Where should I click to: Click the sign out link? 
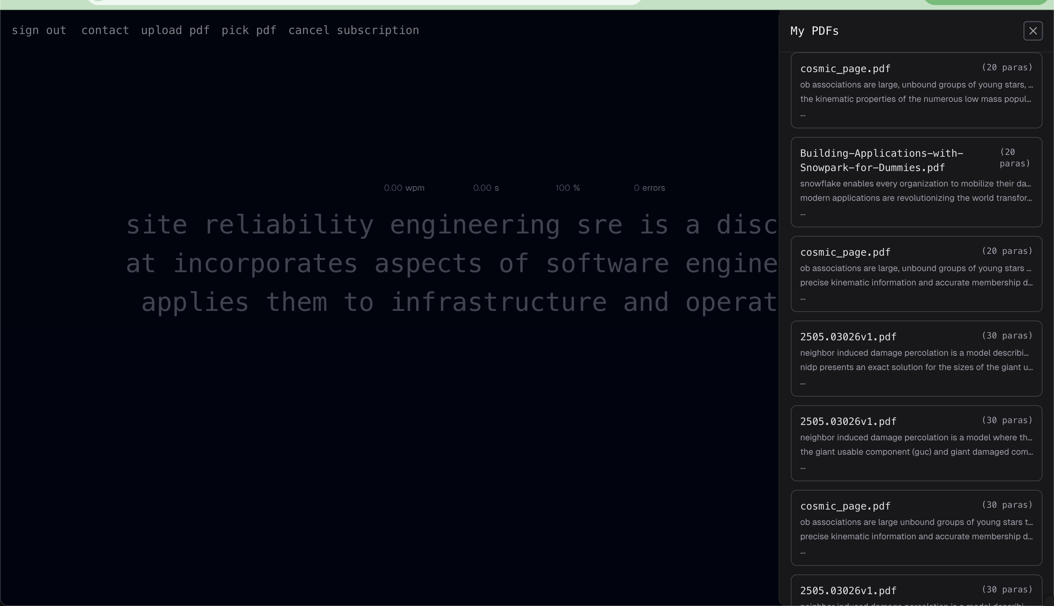point(39,30)
